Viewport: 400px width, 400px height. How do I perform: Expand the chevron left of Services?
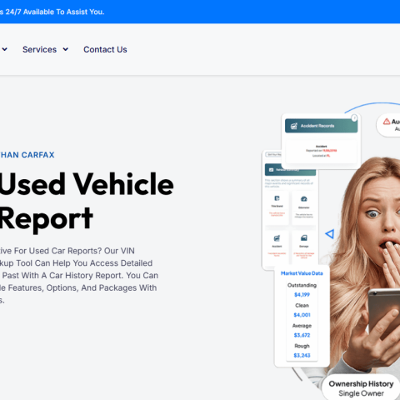point(4,49)
